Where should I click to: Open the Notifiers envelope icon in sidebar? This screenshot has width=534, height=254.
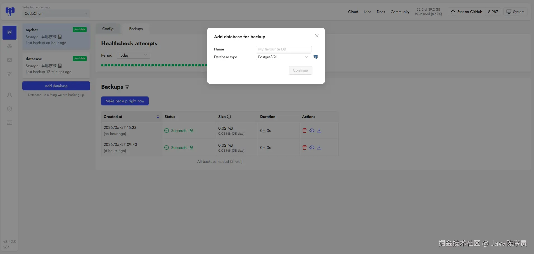[10, 60]
